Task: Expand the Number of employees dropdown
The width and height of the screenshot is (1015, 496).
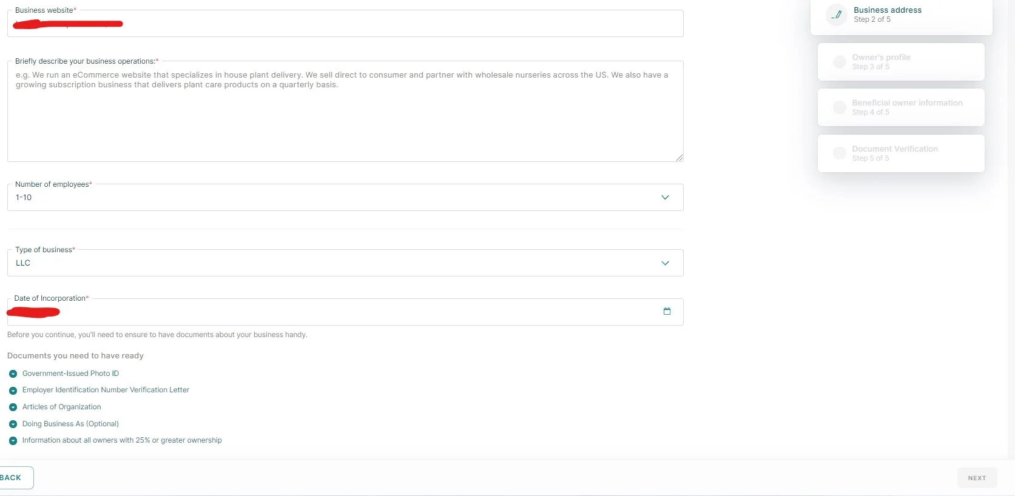Action: [665, 198]
